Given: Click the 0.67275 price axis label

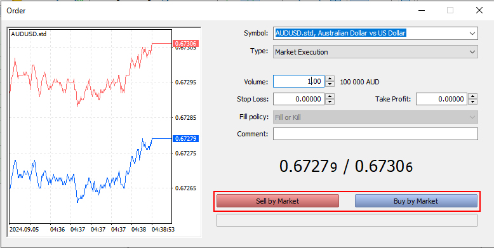Looking at the screenshot, I should (x=185, y=153).
